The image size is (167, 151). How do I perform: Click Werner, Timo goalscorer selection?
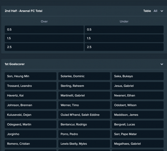click(x=84, y=105)
